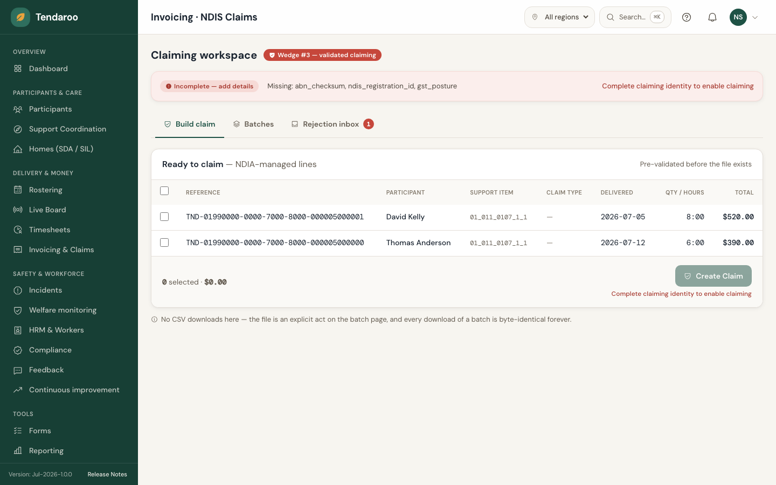This screenshot has width=776, height=485.
Task: Expand the NS user account menu
Action: coord(744,17)
